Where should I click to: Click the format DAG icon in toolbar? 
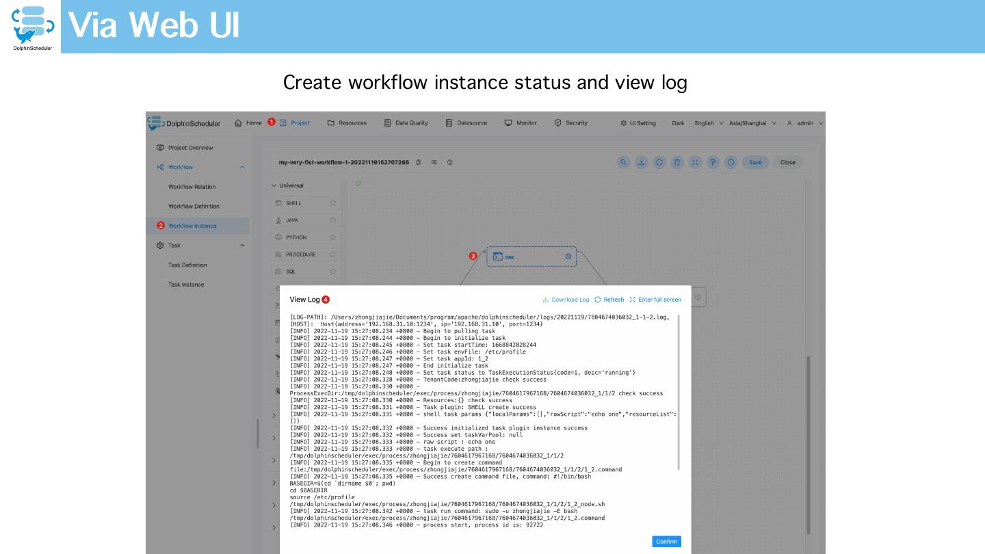click(x=713, y=162)
